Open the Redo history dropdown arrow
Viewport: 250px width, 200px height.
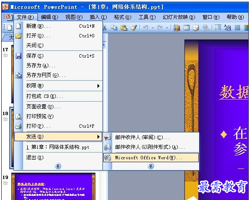click(167, 28)
